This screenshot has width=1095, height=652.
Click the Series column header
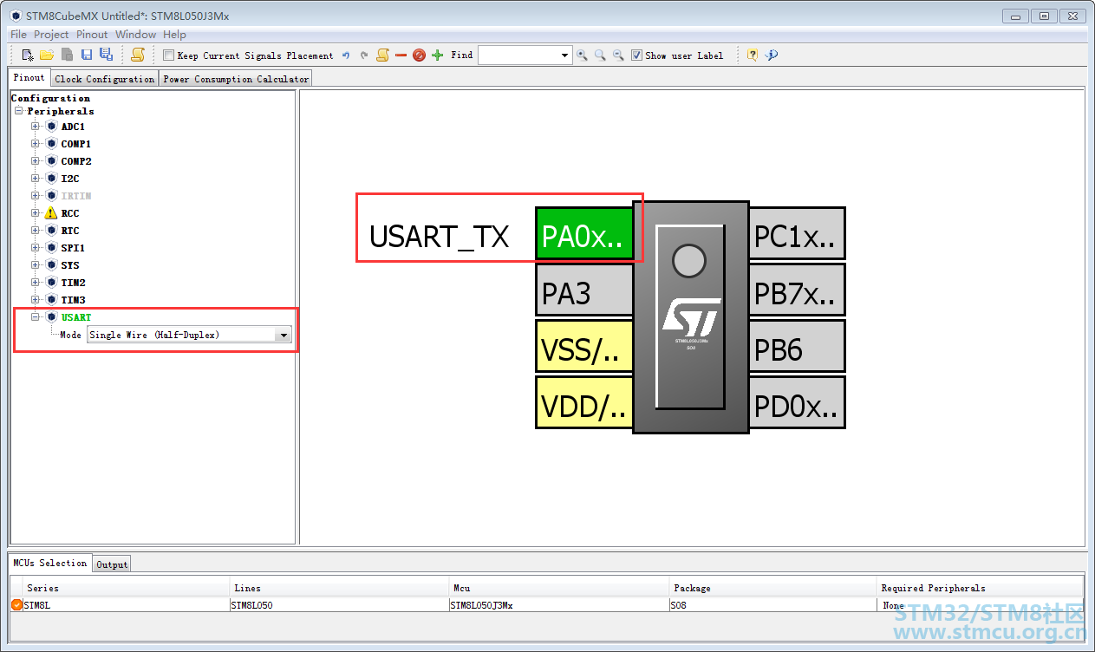126,587
